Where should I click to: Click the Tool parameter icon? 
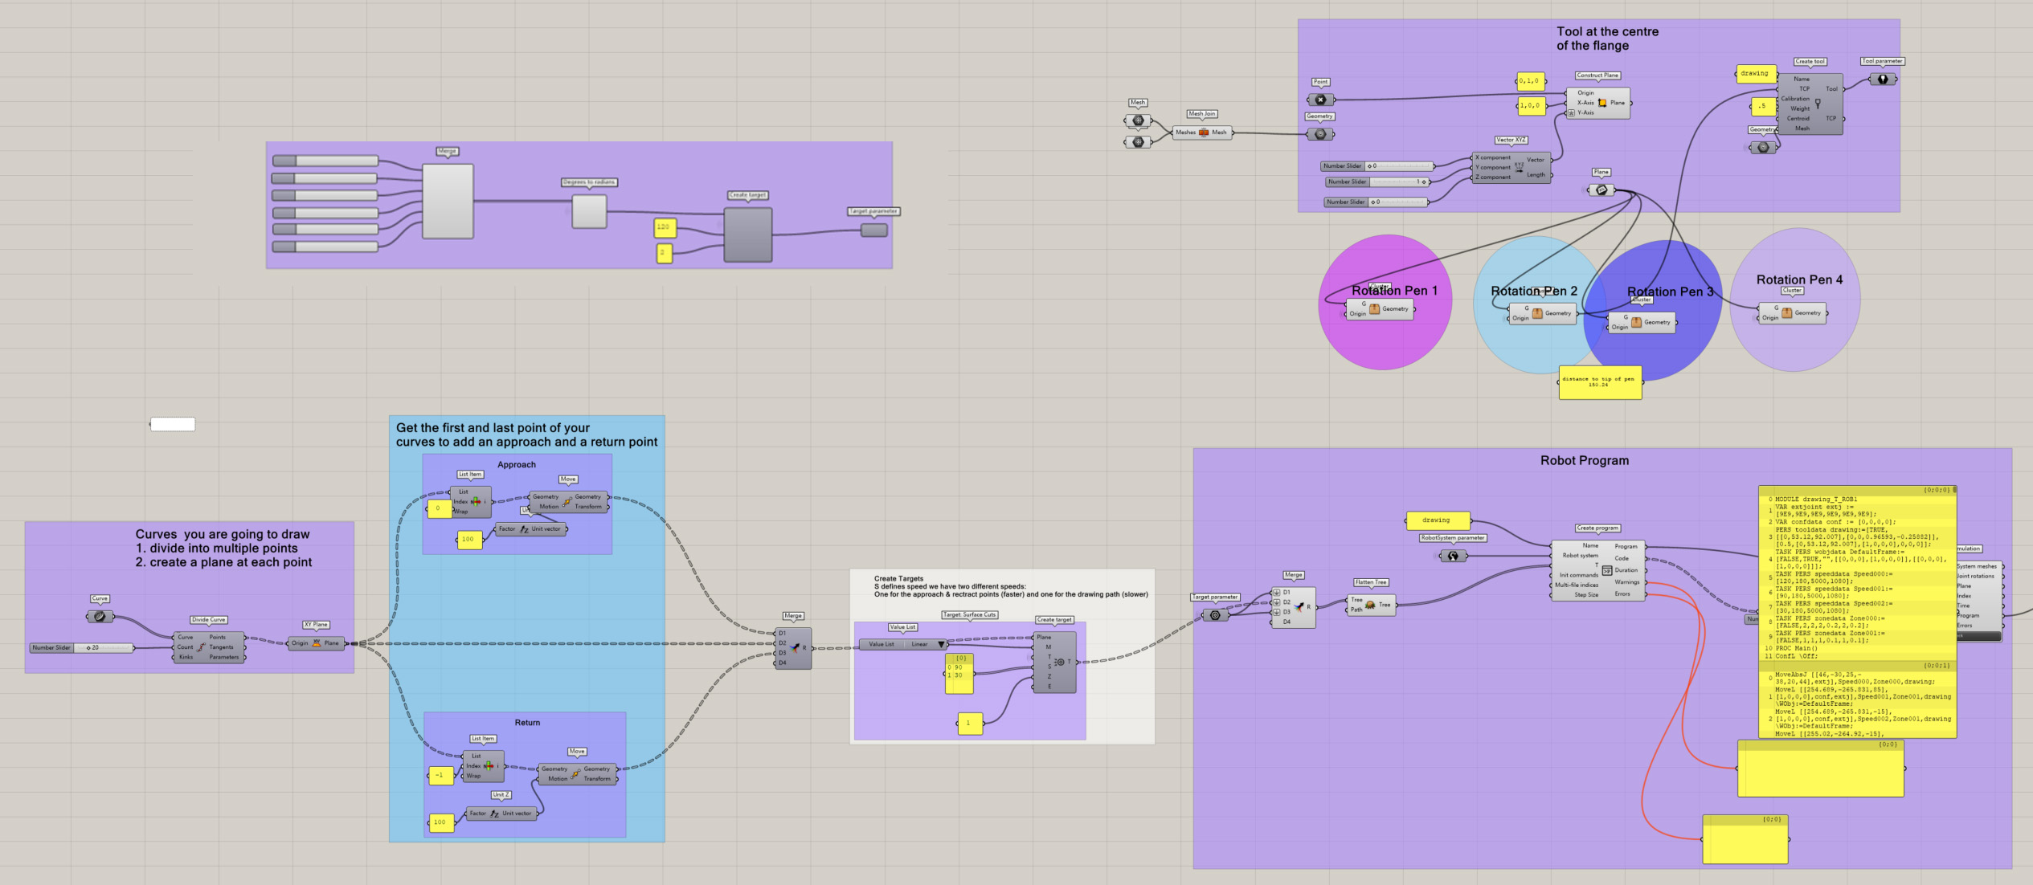[1882, 80]
